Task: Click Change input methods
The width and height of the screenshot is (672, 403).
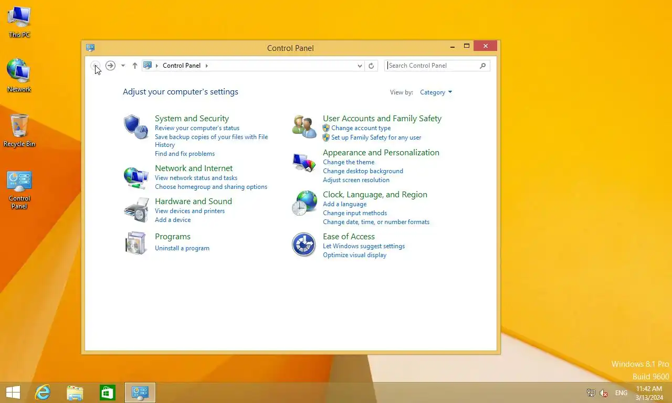Action: tap(355, 213)
